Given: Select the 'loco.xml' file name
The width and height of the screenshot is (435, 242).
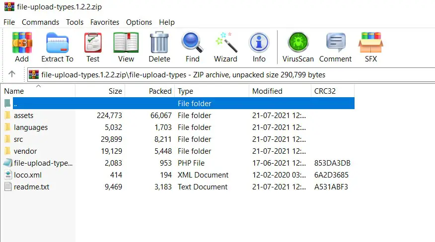Looking at the screenshot, I should (28, 175).
